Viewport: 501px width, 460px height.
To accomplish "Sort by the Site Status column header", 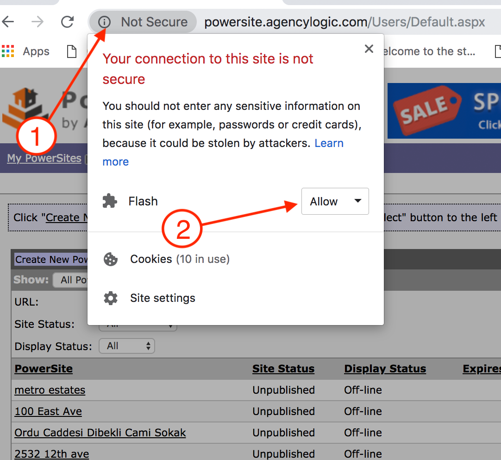I will (x=283, y=369).
